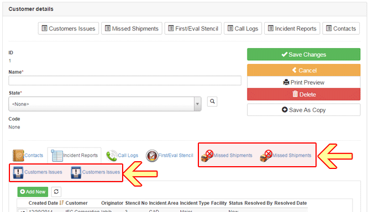
Task: Click magnifier search icon beside State
Action: pos(212,102)
